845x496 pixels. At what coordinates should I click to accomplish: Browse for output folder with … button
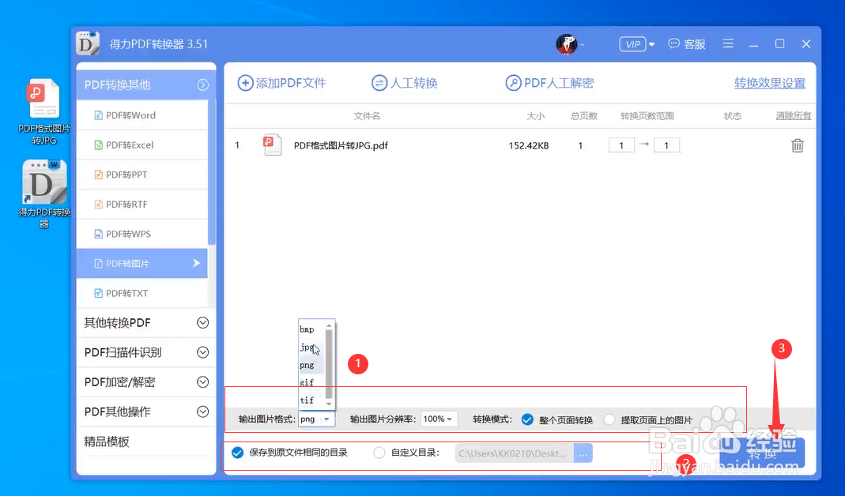[583, 453]
